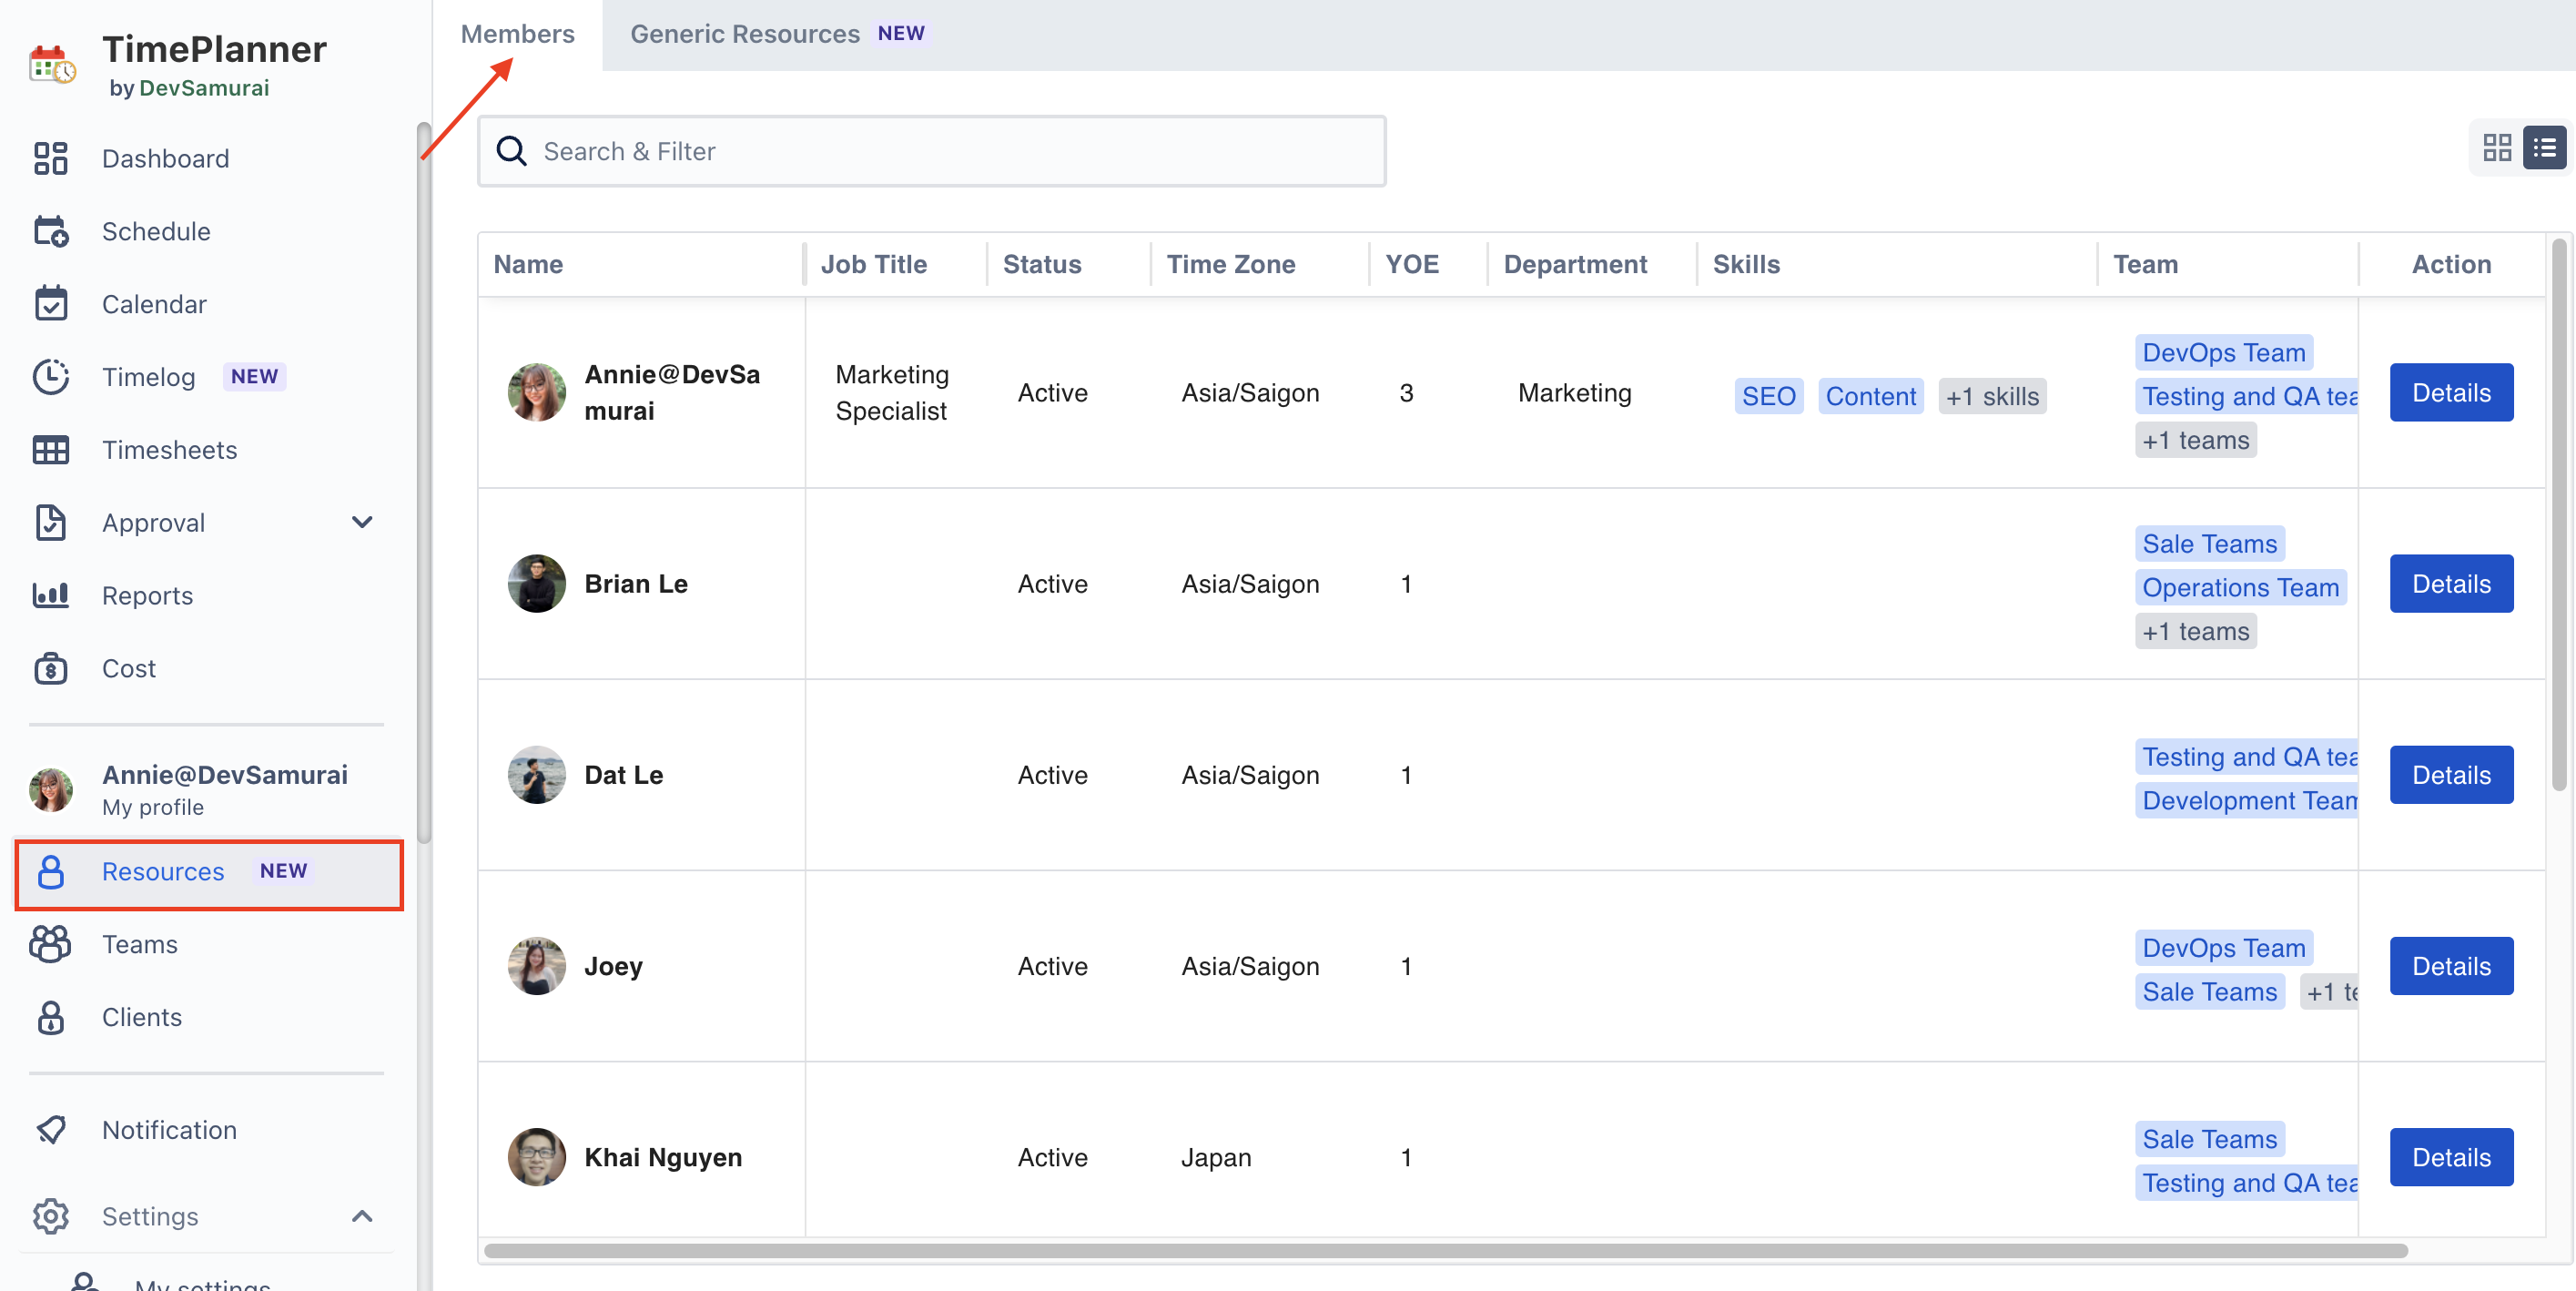2576x1291 pixels.
Task: Click the Timelog icon in sidebar
Action: click(x=51, y=375)
